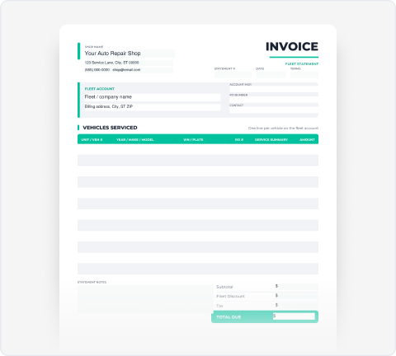This screenshot has width=396, height=356.
Task: Click the shop phone and email field
Action: pos(129,70)
